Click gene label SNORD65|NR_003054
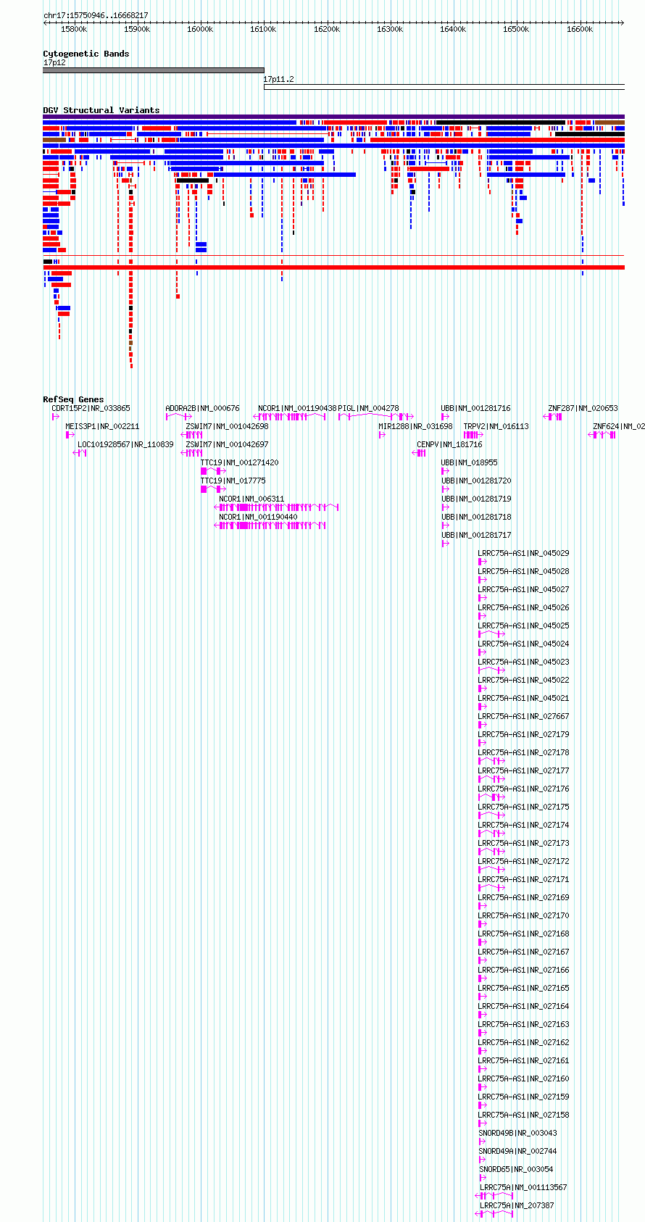The image size is (645, 1222). pyautogui.click(x=516, y=1169)
